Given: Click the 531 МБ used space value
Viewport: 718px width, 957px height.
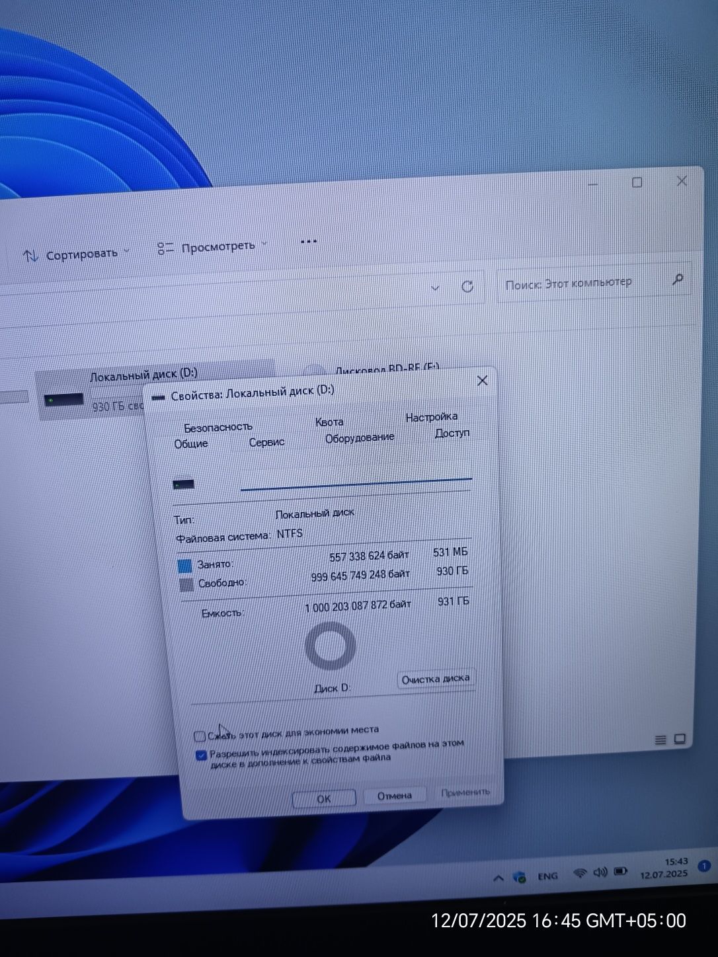Looking at the screenshot, I should [451, 552].
